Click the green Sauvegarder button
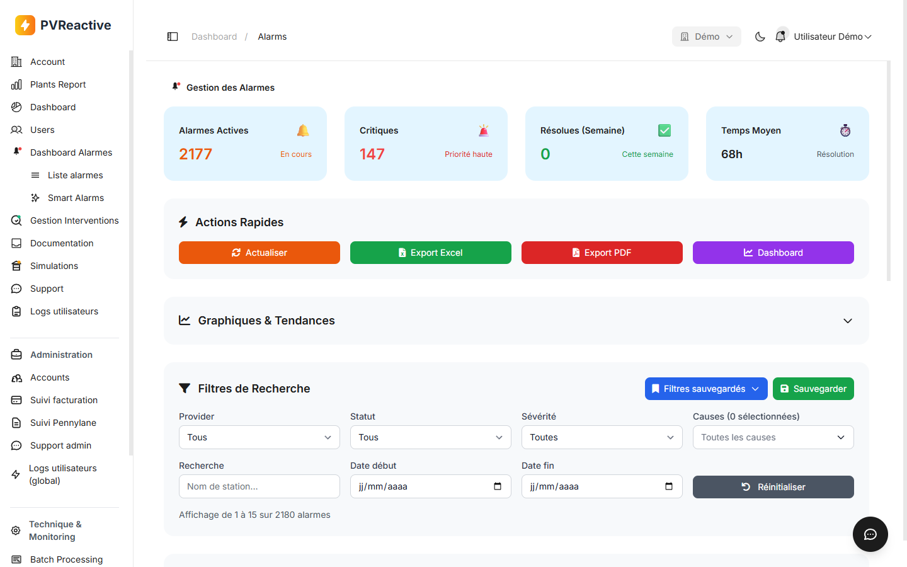The width and height of the screenshot is (907, 567). pos(813,389)
